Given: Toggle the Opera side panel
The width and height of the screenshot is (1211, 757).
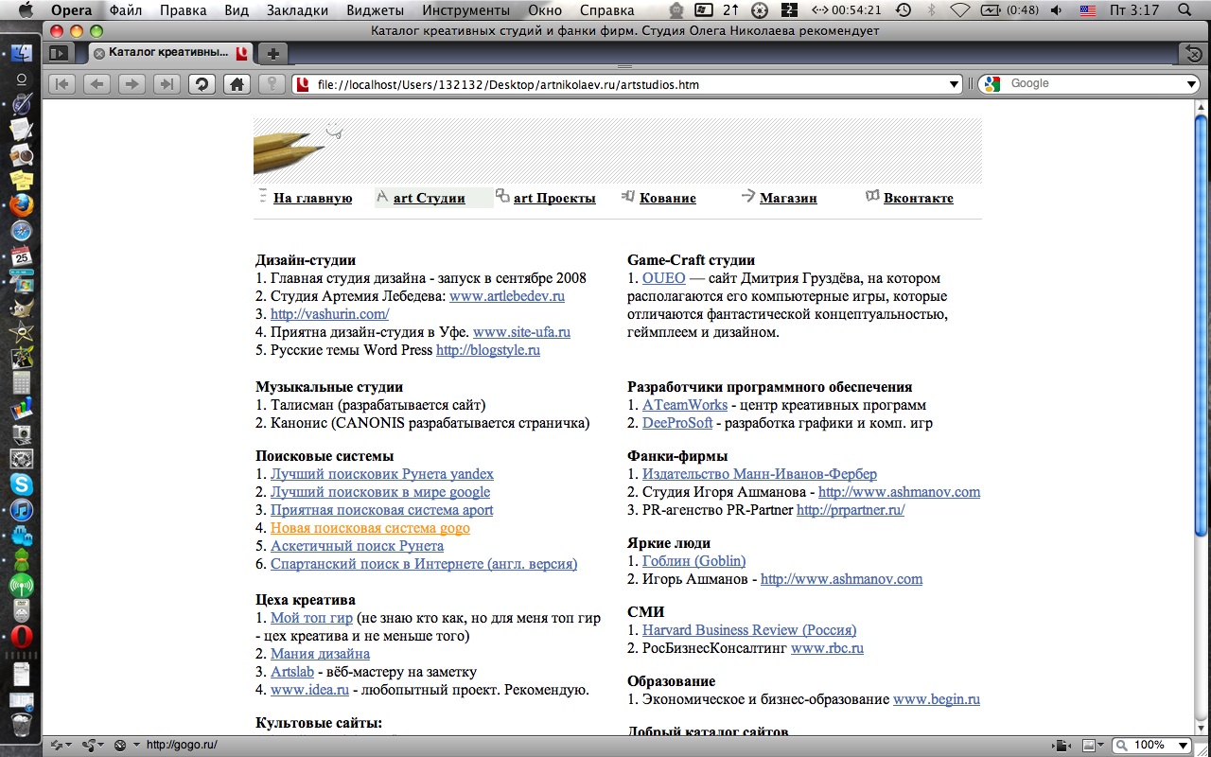Looking at the screenshot, I should [x=59, y=54].
